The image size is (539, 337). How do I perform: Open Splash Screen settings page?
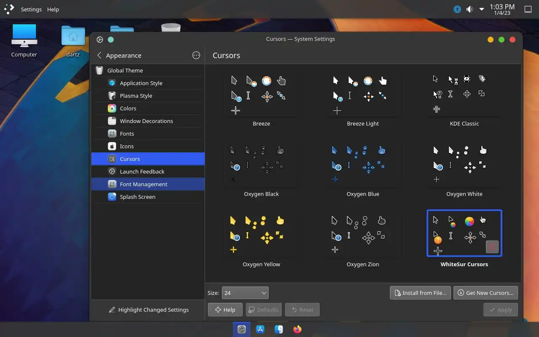148,197
